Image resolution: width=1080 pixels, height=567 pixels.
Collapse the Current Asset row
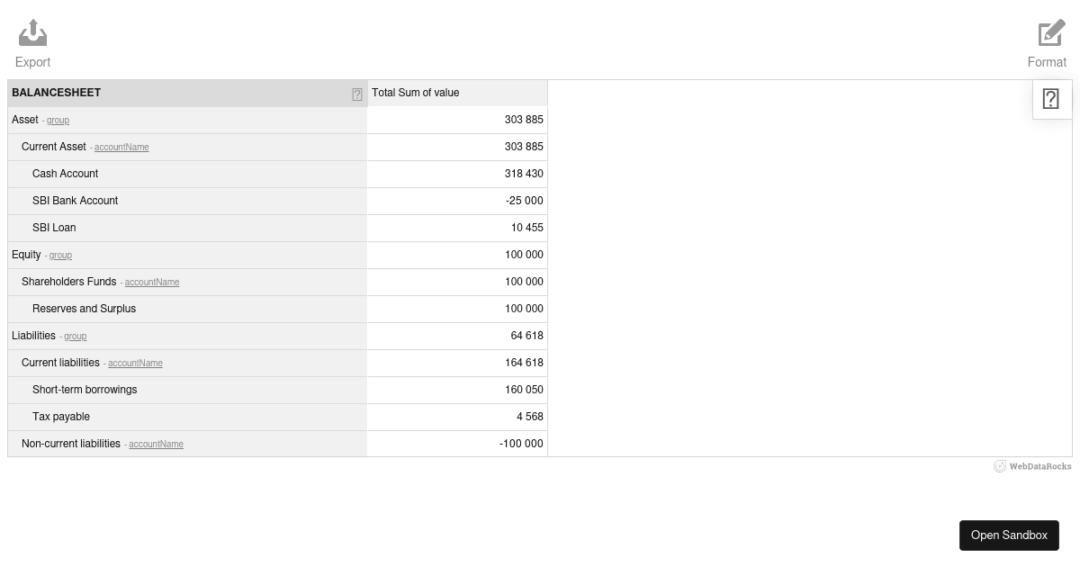tap(54, 147)
